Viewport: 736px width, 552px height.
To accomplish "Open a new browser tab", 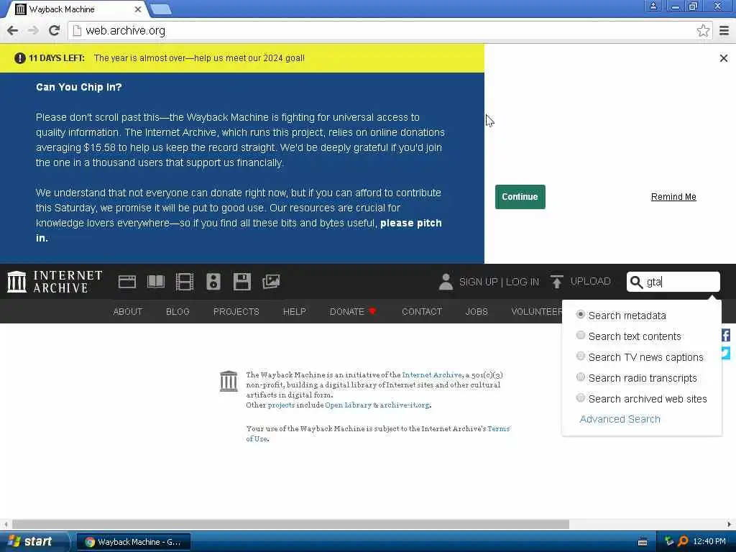I will pyautogui.click(x=161, y=9).
